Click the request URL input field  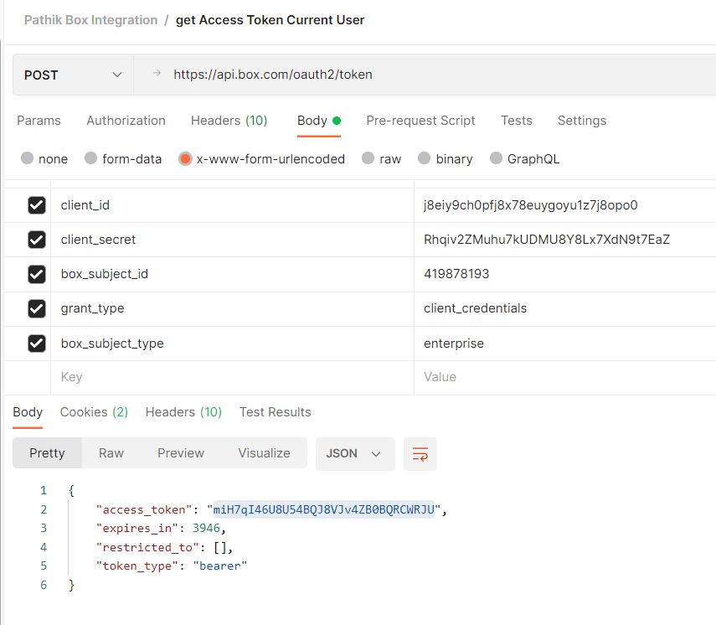coord(425,75)
